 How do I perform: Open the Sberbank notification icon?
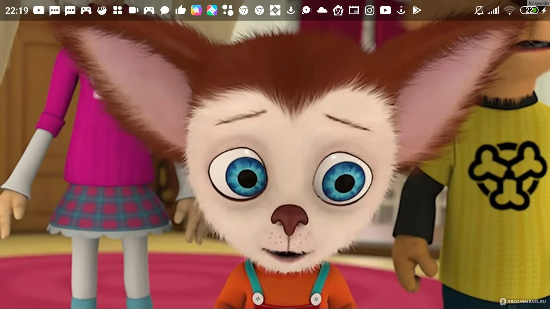coord(102,11)
